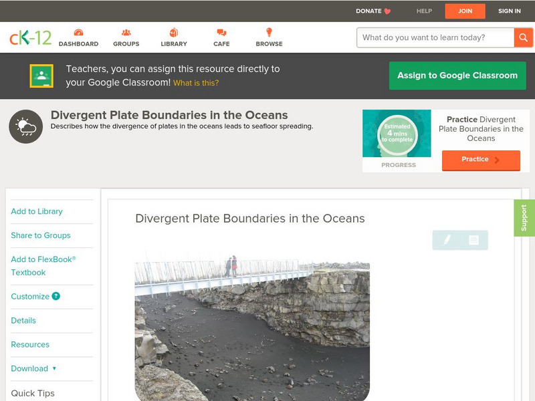Open Details in the sidebar
This screenshot has width=535, height=401.
coord(23,321)
